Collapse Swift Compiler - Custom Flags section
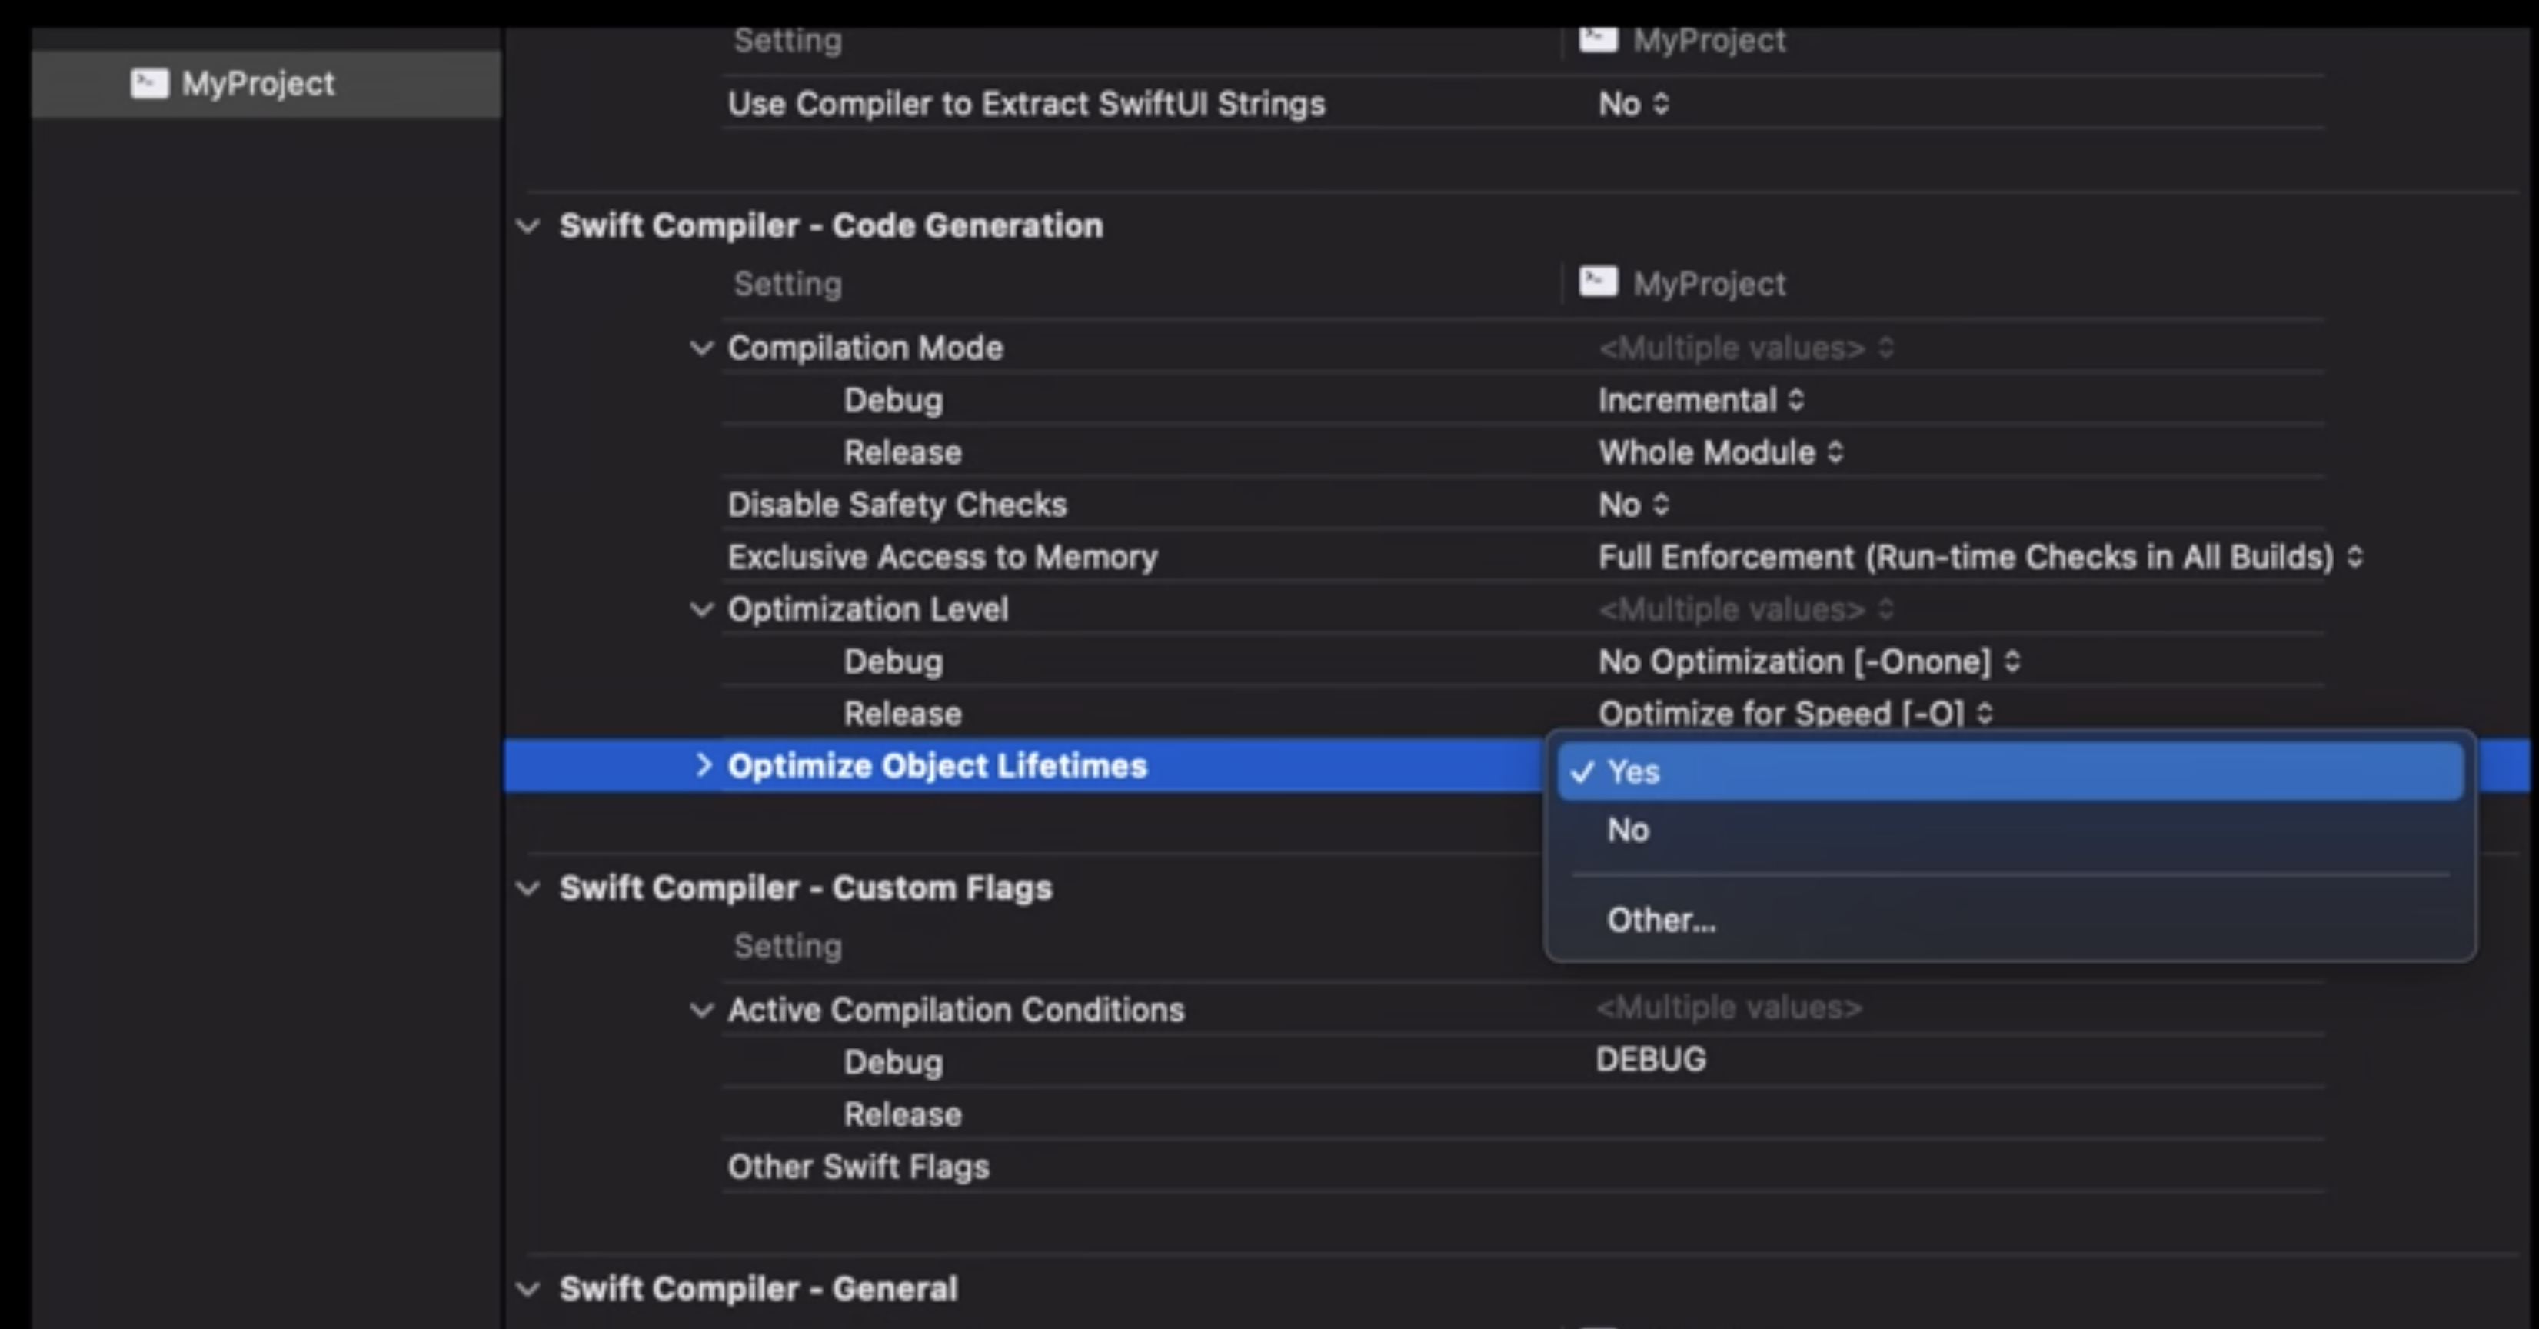Image resolution: width=2539 pixels, height=1329 pixels. (528, 888)
